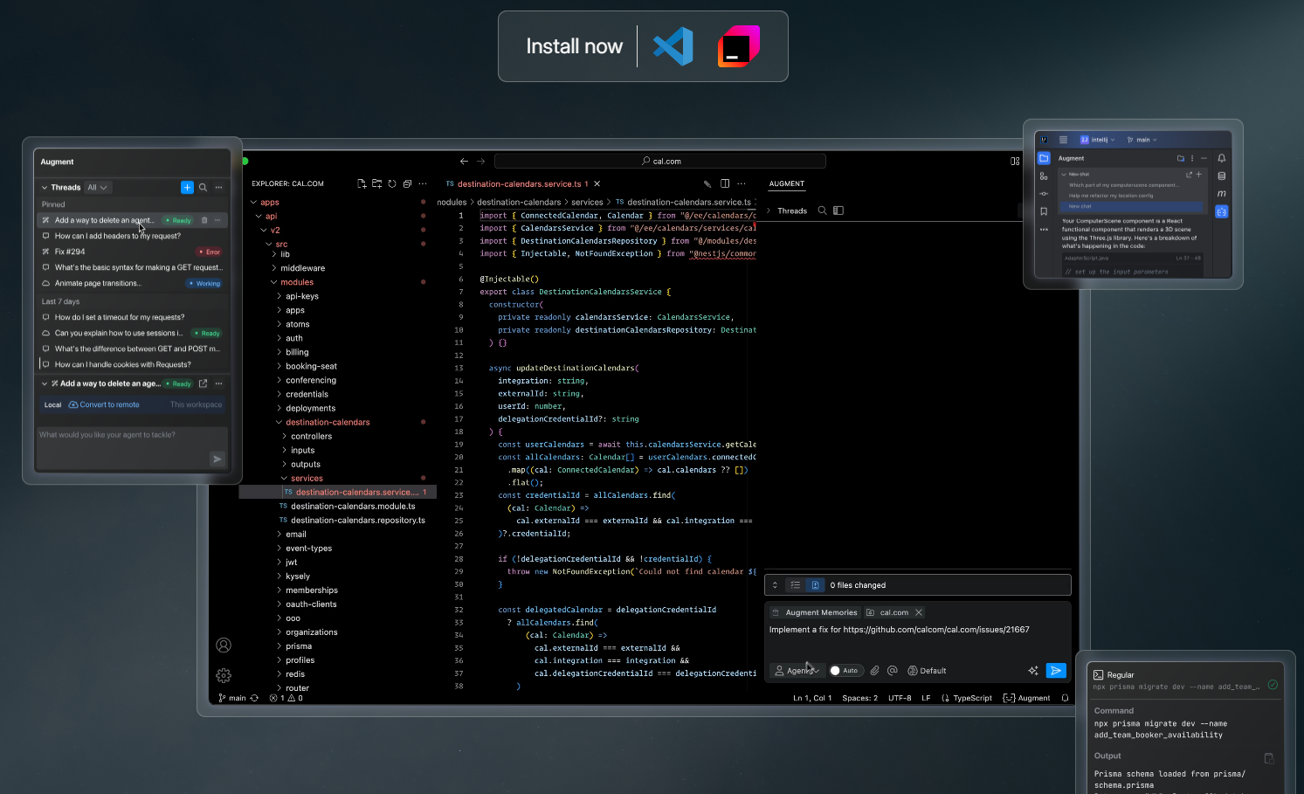This screenshot has height=794, width=1304.
Task: Attach a file with the paperclip icon
Action: pyautogui.click(x=874, y=671)
